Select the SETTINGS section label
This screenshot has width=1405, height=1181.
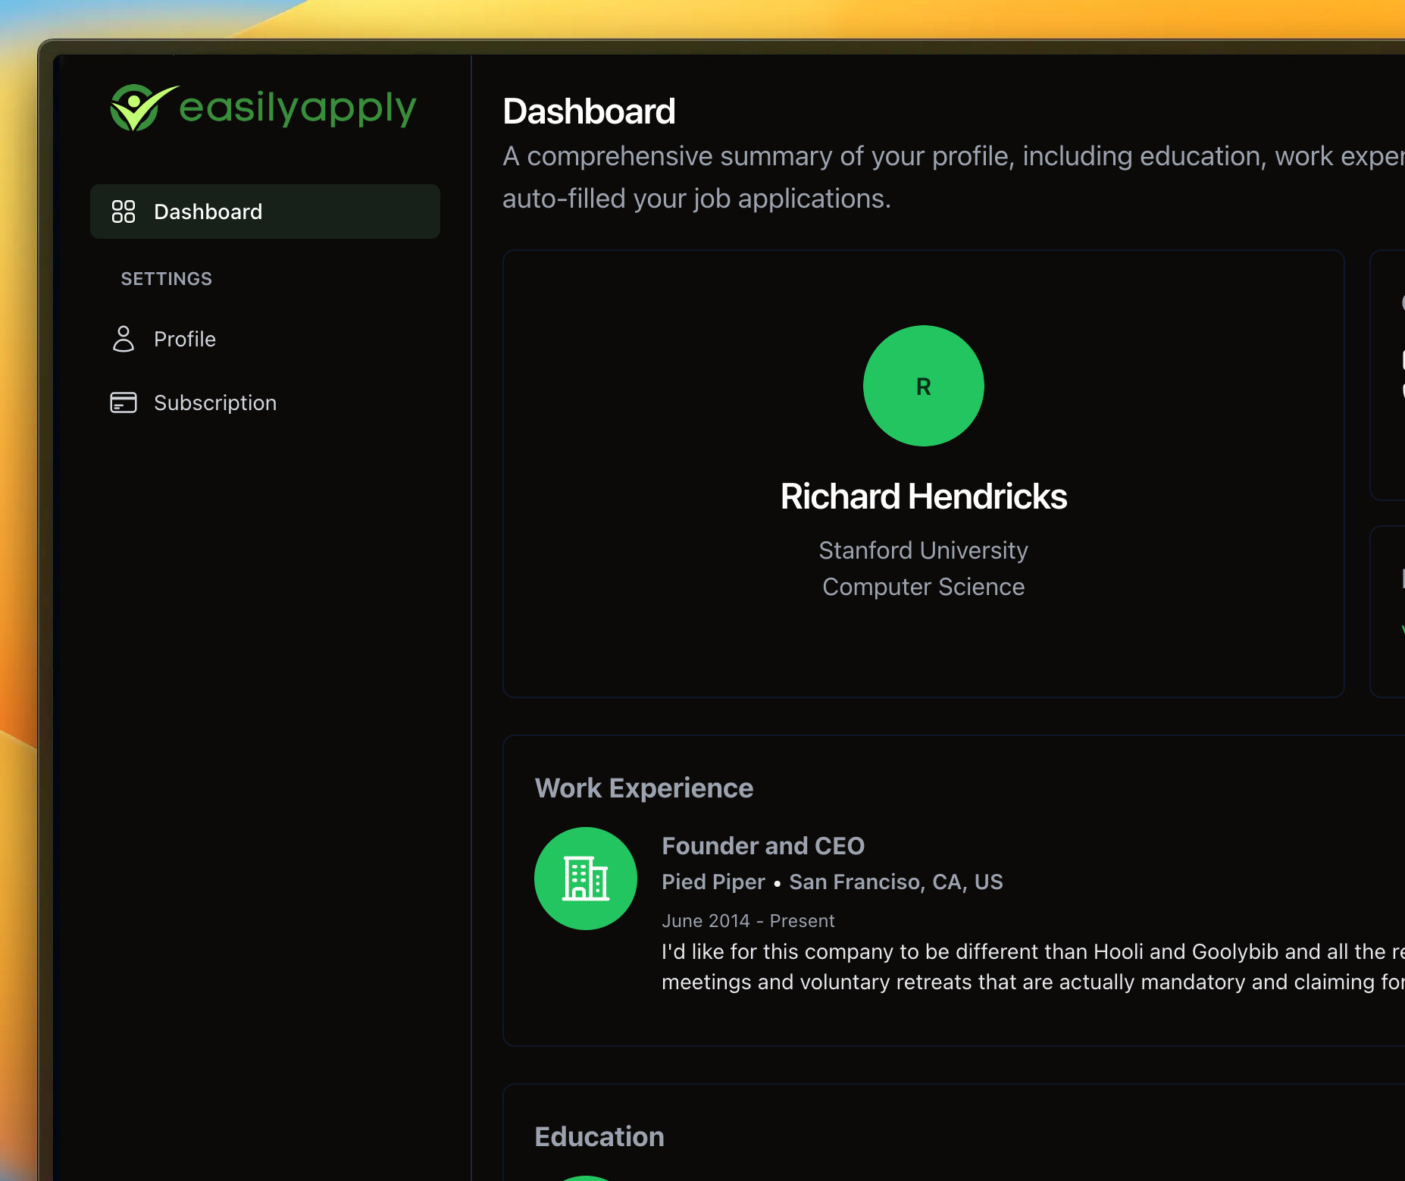coord(167,279)
